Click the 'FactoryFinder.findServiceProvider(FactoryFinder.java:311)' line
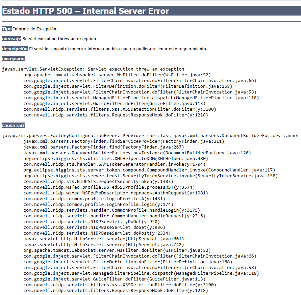This screenshot has height=295, width=301. coord(124,141)
